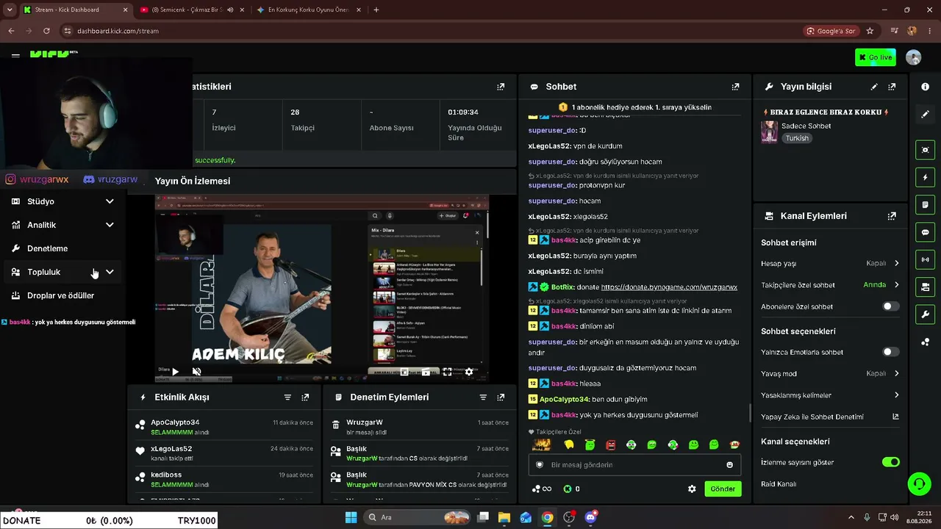
Task: Unmute the stream preview audio
Action: [x=197, y=372]
